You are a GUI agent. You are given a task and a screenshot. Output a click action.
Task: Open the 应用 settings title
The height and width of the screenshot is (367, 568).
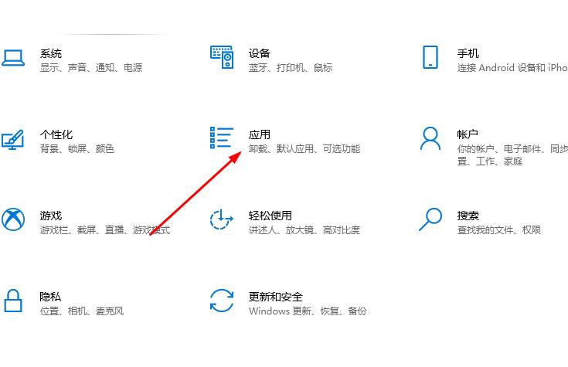click(x=260, y=134)
